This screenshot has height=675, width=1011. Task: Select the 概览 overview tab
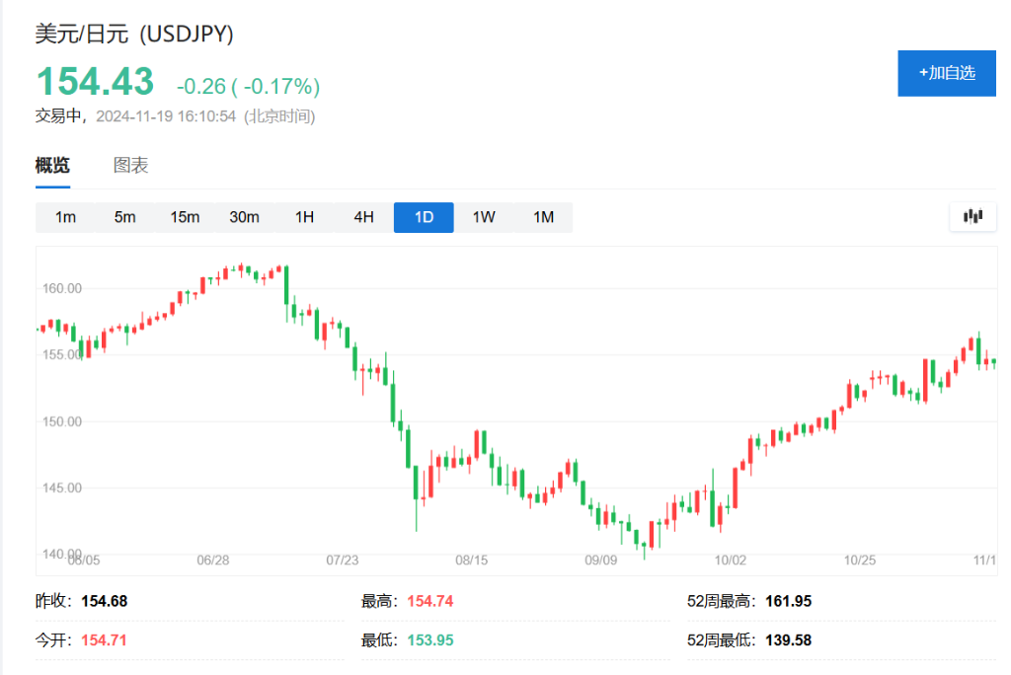coord(52,166)
